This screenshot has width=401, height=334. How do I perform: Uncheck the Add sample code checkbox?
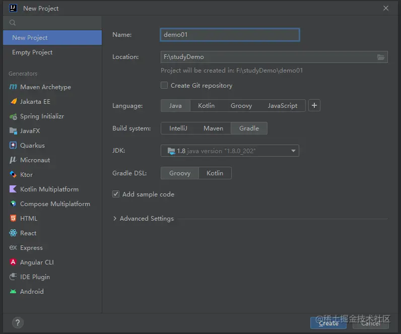click(x=116, y=194)
